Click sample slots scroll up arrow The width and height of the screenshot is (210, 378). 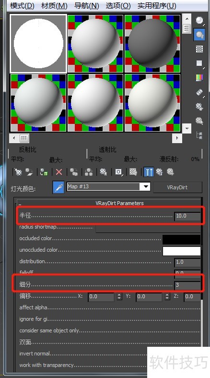tap(187, 18)
